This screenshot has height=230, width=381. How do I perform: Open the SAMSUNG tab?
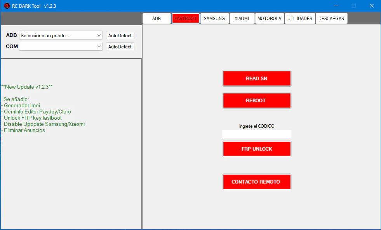coord(214,19)
